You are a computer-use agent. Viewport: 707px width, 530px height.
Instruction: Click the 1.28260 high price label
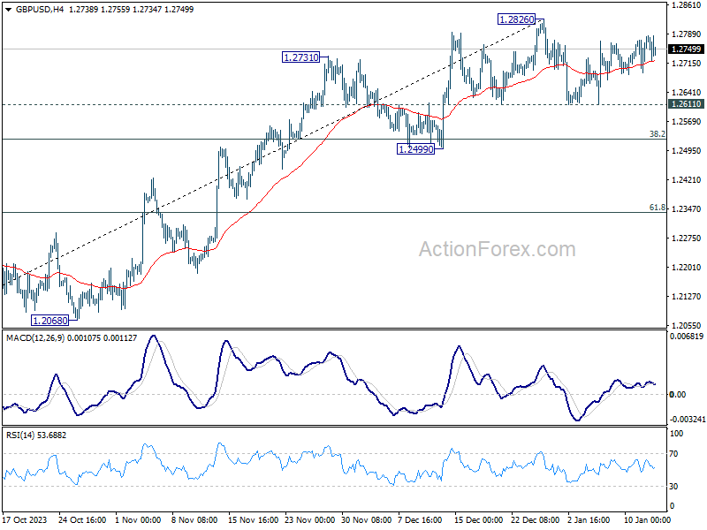pyautogui.click(x=516, y=19)
